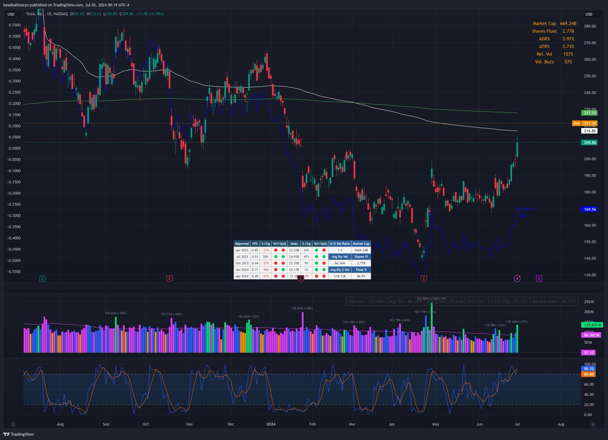The image size is (608, 440).
Task: Click the Z timezone icon on the time axis
Action: click(13, 424)
